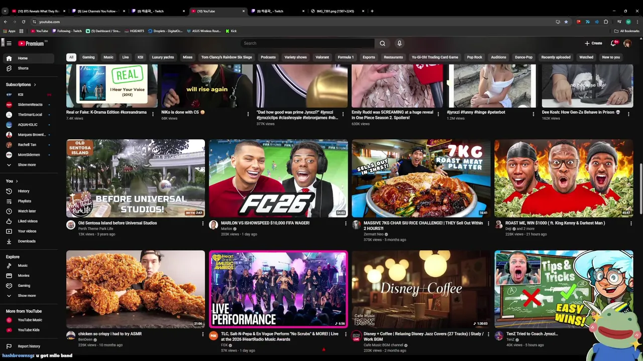Open more options for MARLON VS ISHOWSPEED video
The height and width of the screenshot is (361, 643).
pyautogui.click(x=345, y=224)
